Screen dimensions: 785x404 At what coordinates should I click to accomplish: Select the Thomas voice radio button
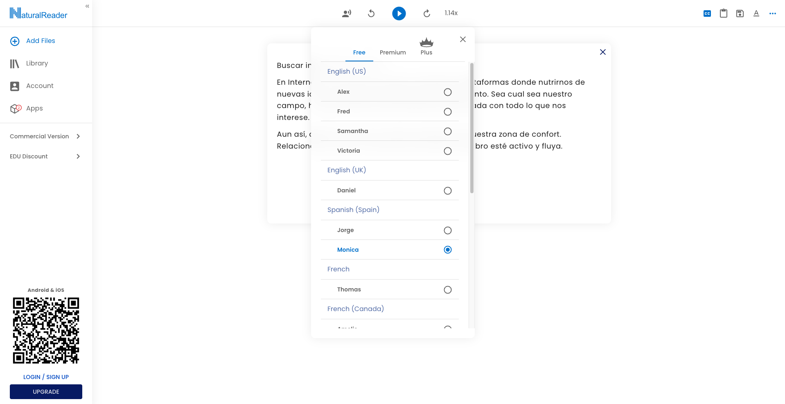coord(448,290)
